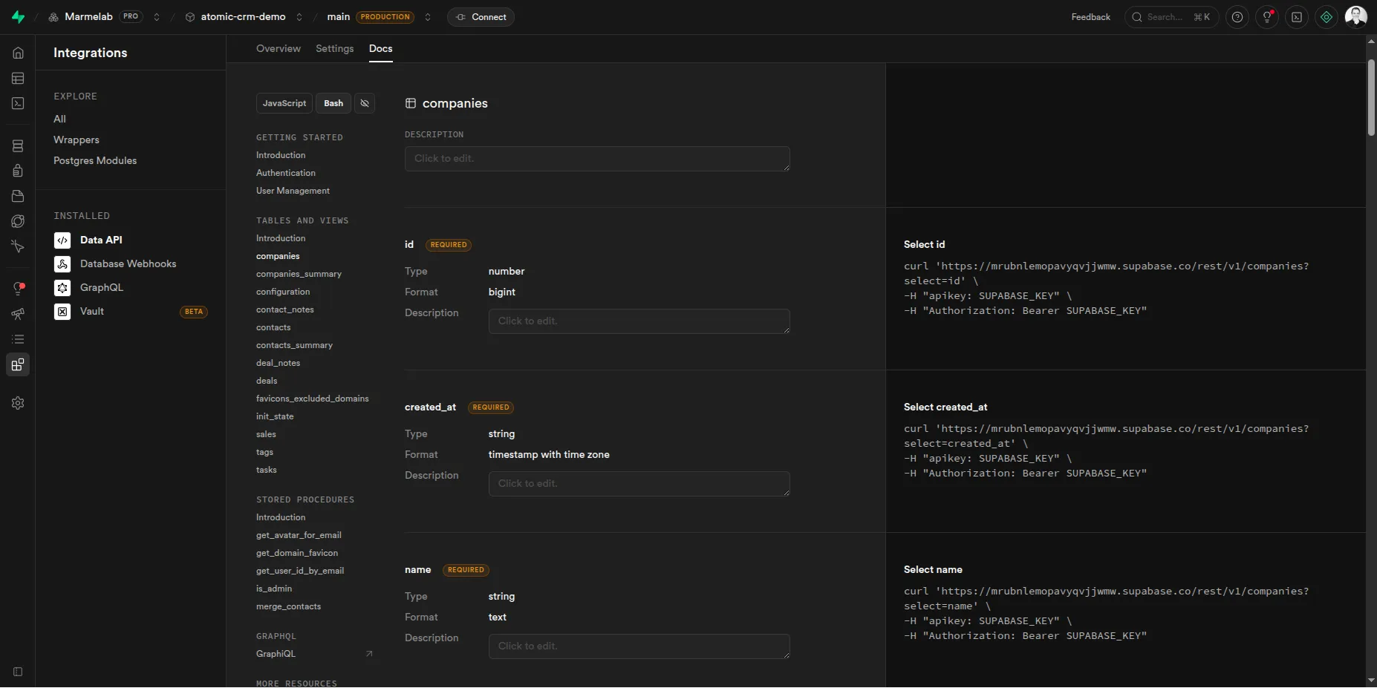Edit the companies table description field
1377x688 pixels.
(x=597, y=158)
